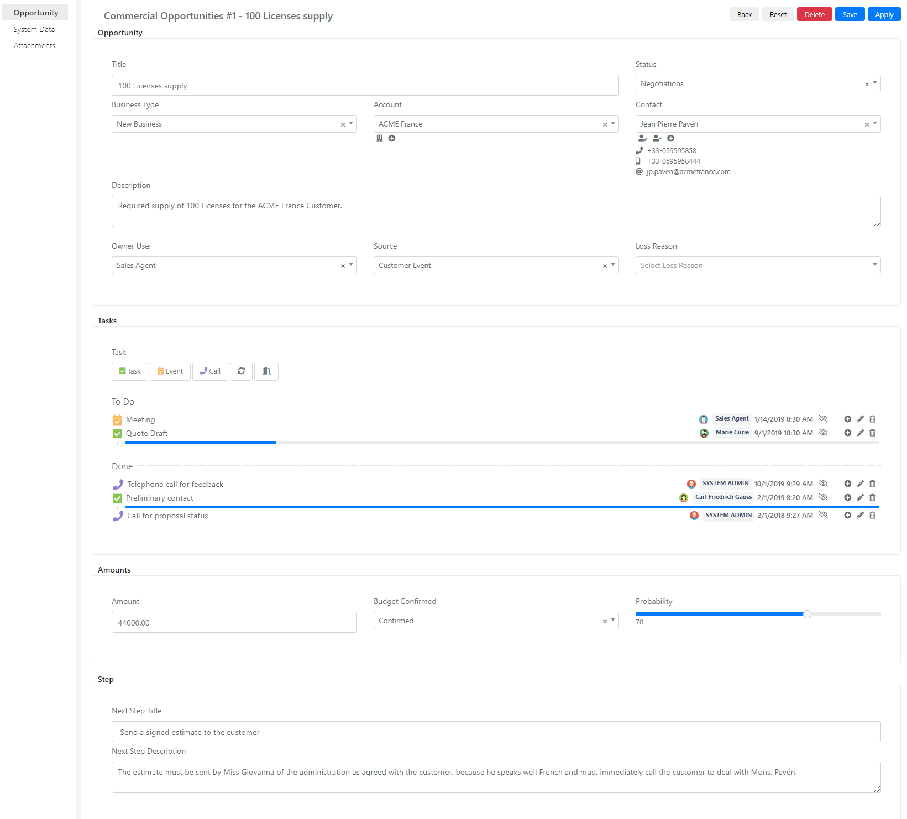Edit Preliminary contact task with pencil
The width and height of the screenshot is (907, 819).
[x=861, y=497]
